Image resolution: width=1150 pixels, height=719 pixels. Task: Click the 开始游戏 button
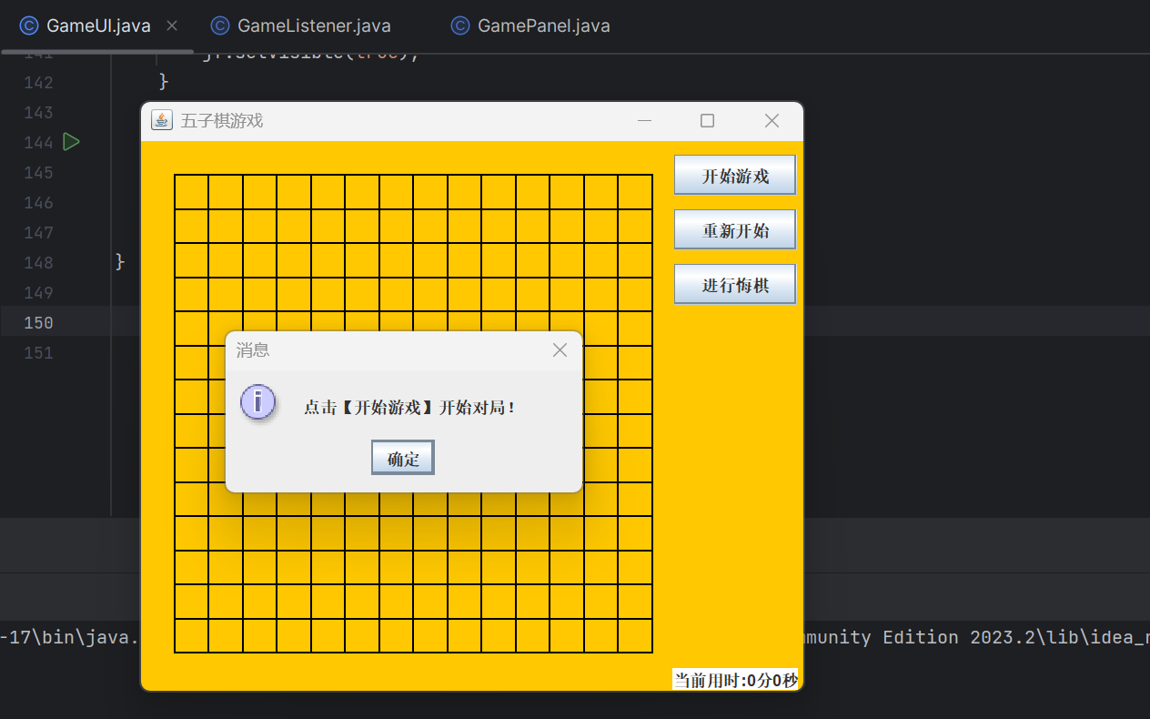(735, 176)
